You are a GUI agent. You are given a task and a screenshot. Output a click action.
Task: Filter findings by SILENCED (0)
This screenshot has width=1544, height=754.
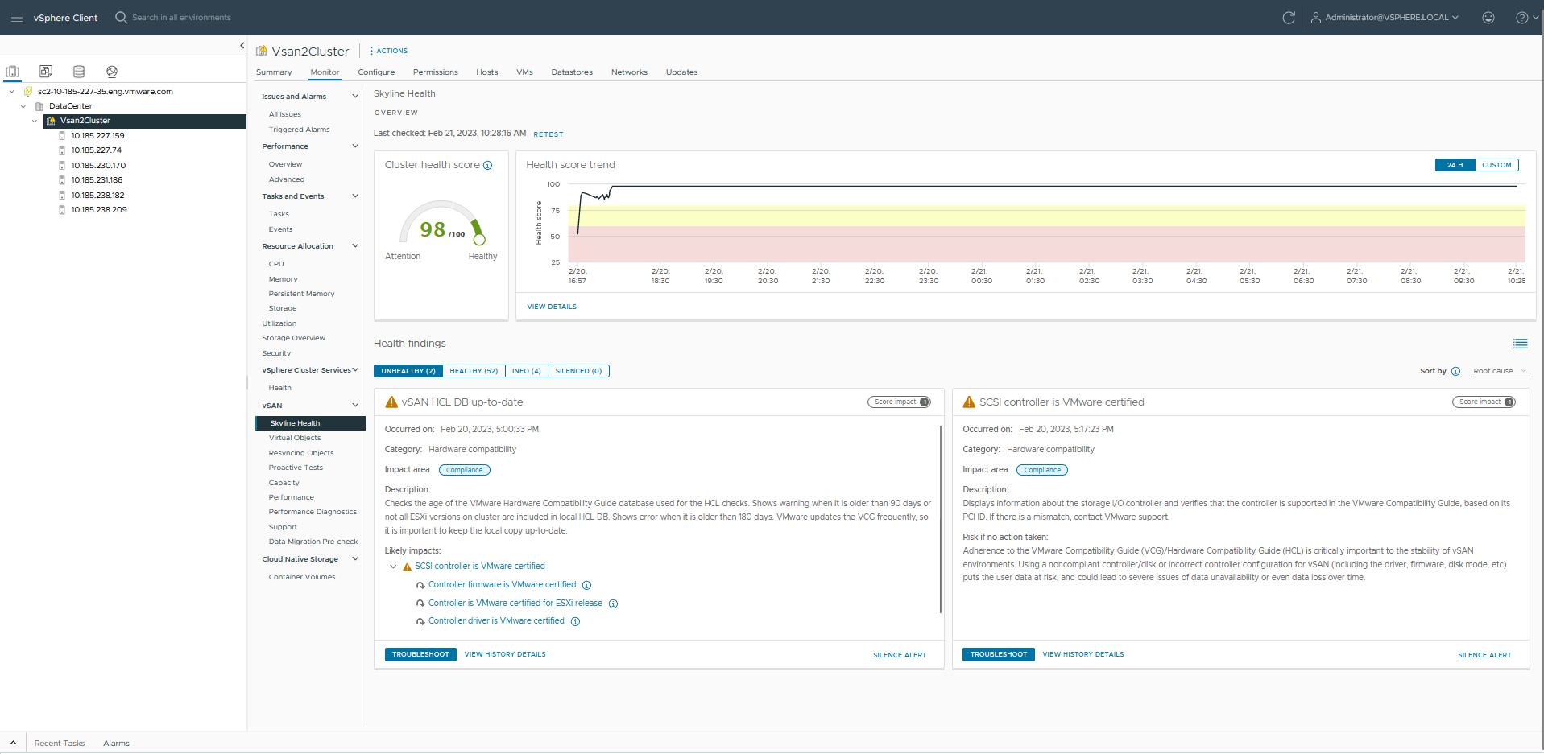click(578, 371)
